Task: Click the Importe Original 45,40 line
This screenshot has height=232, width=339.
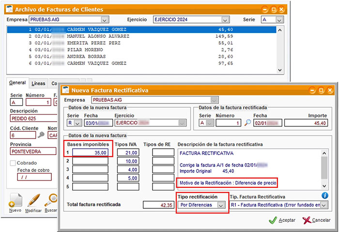Action: [207, 171]
